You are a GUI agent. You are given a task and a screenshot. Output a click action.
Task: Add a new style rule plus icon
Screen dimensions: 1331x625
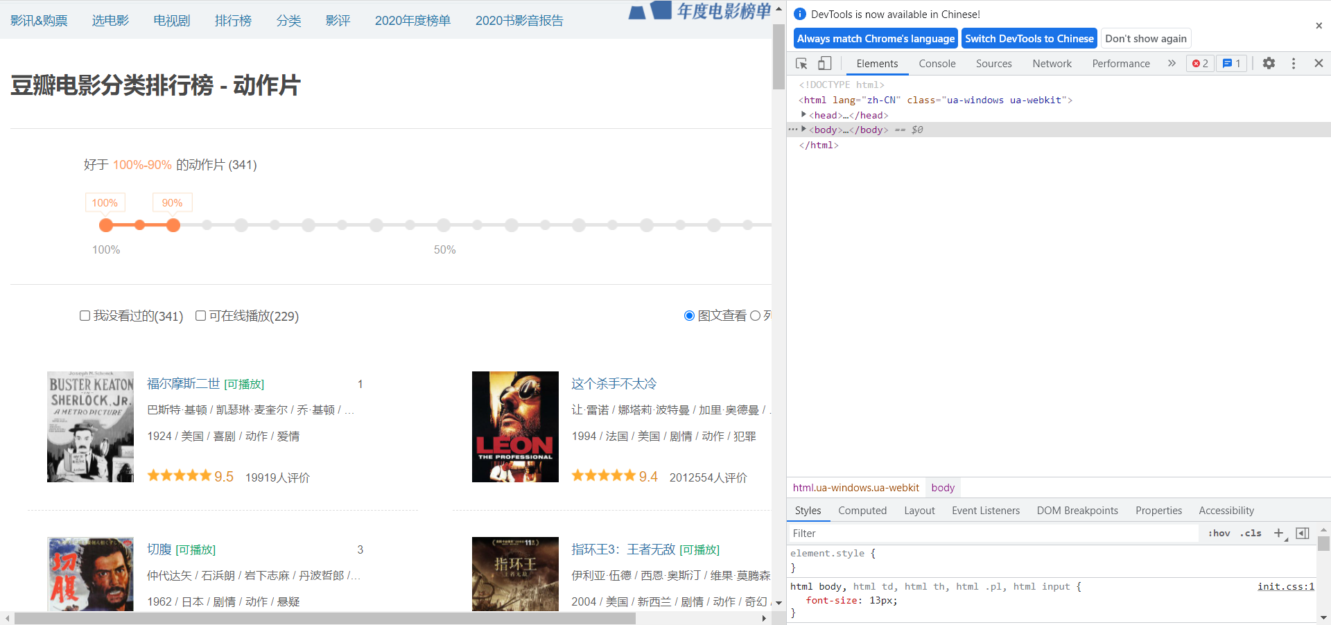1279,533
